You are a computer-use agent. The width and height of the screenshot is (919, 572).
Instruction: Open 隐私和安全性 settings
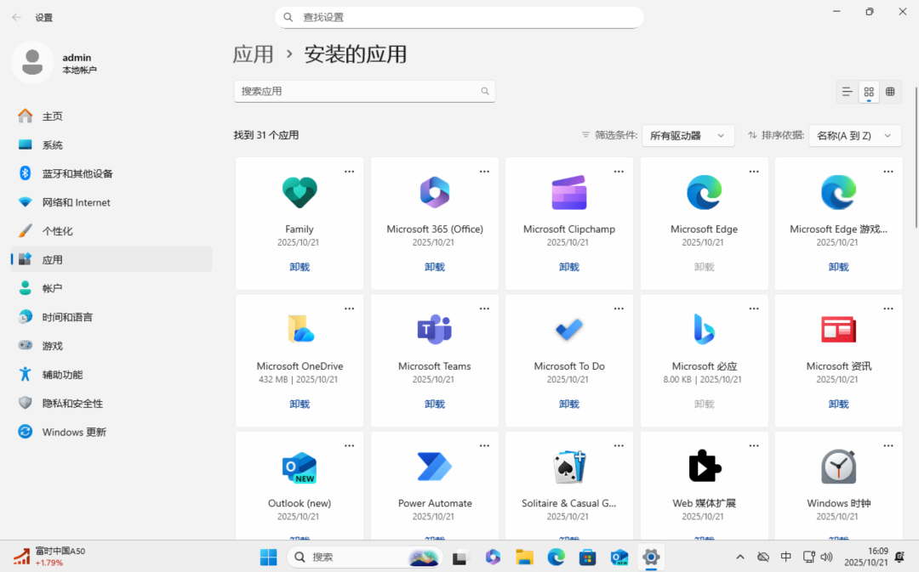tap(111, 403)
